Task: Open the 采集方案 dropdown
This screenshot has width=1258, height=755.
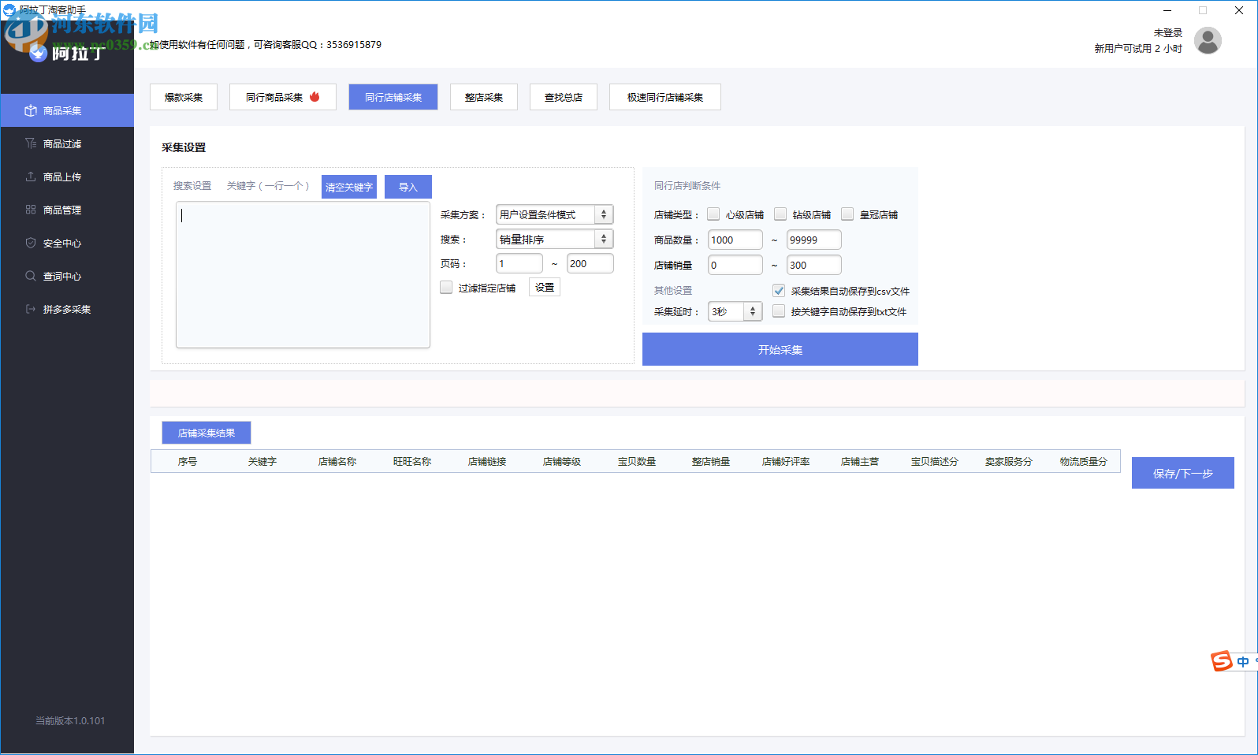Action: coord(555,214)
